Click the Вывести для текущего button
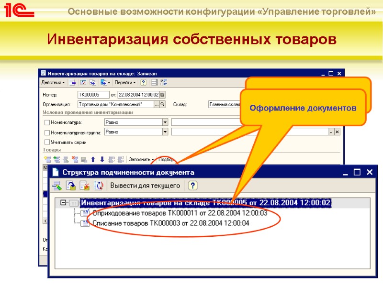This screenshot has height=287, width=383. pos(145,185)
